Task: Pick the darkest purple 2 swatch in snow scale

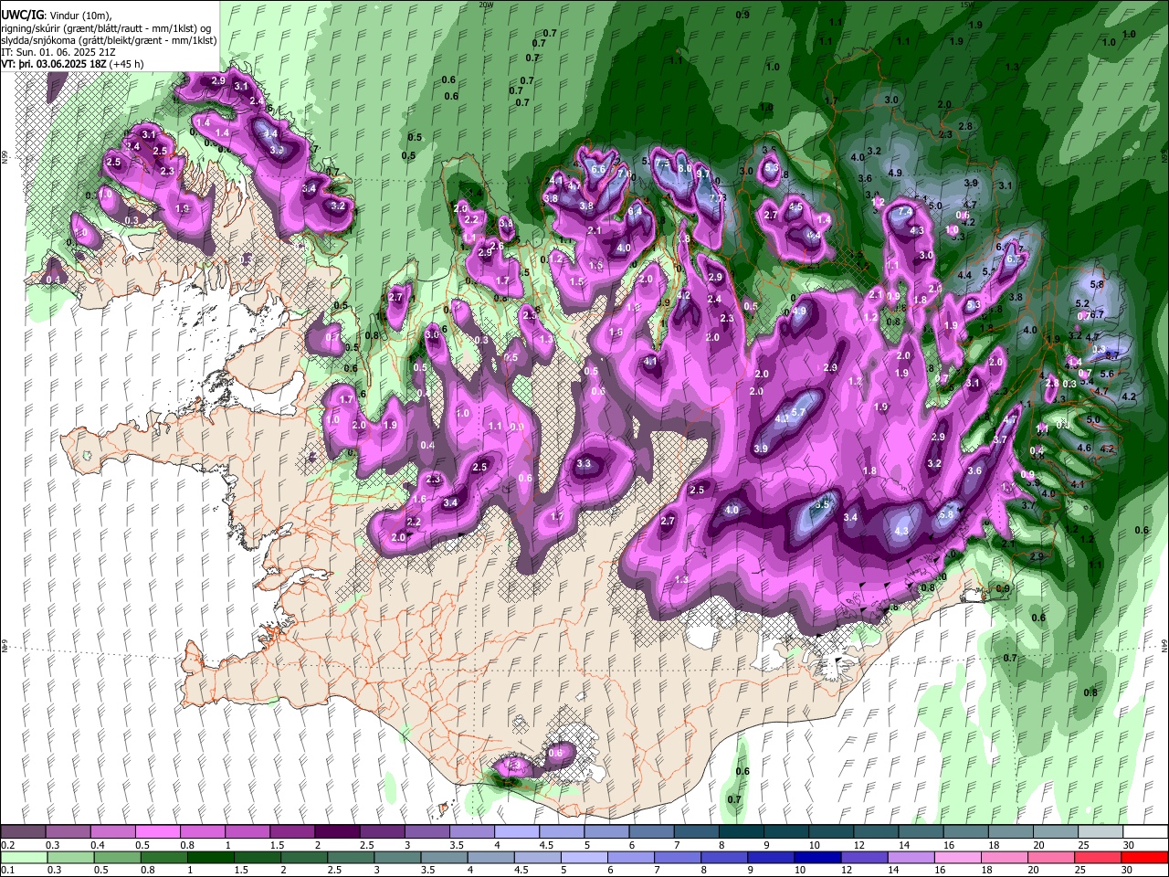Action: [x=336, y=832]
